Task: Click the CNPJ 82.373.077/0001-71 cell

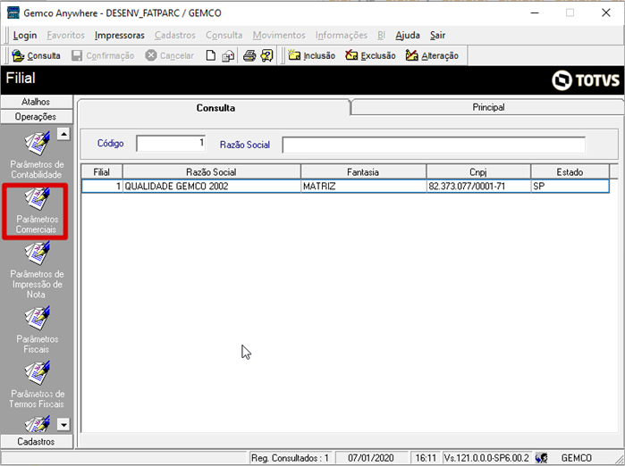Action: [x=478, y=187]
